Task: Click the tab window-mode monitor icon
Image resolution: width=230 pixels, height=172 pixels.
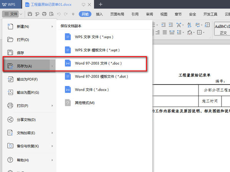Action: (x=84, y=5)
